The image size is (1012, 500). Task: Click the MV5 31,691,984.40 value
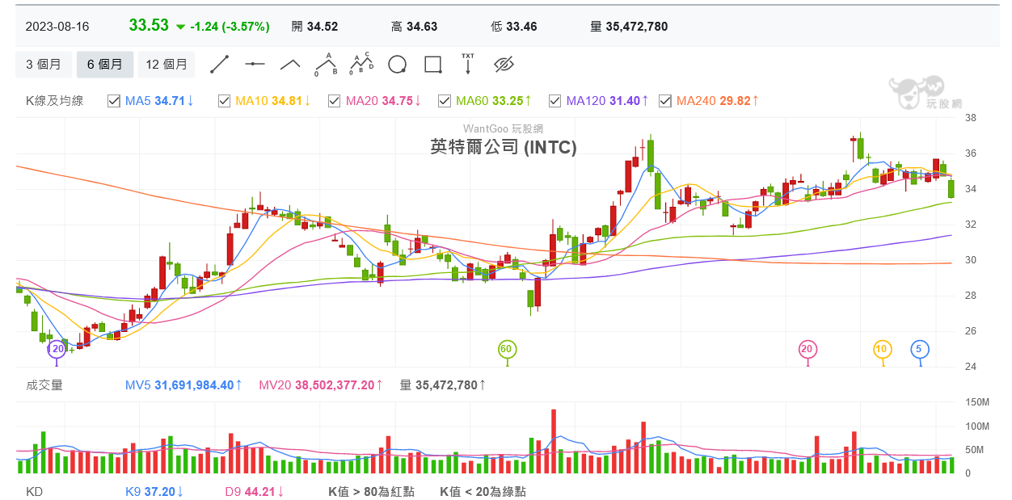click(184, 385)
